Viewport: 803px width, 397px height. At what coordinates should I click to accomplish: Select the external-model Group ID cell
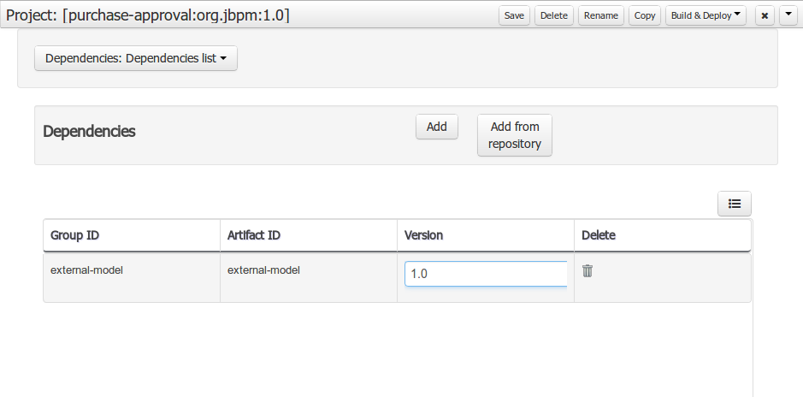click(x=86, y=270)
